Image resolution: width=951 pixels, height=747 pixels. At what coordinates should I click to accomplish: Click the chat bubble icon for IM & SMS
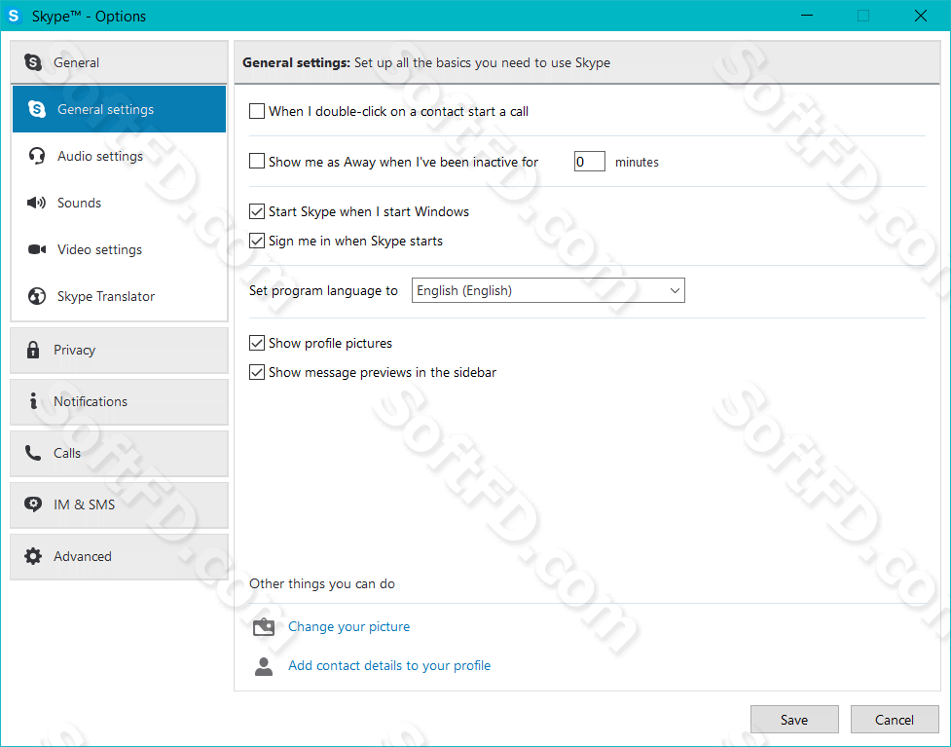click(x=33, y=504)
